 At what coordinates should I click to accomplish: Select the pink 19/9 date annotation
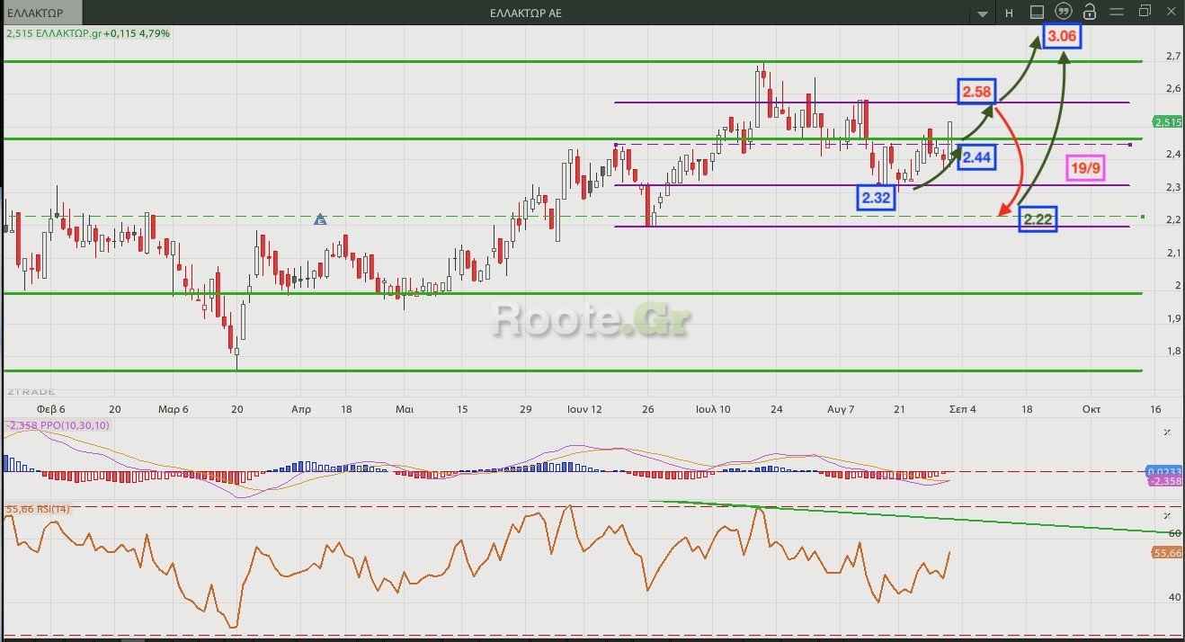click(1084, 167)
